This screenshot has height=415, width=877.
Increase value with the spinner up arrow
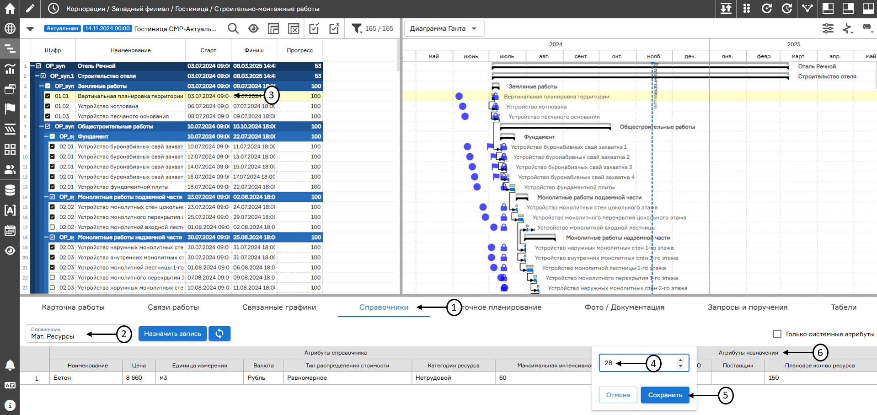click(680, 360)
